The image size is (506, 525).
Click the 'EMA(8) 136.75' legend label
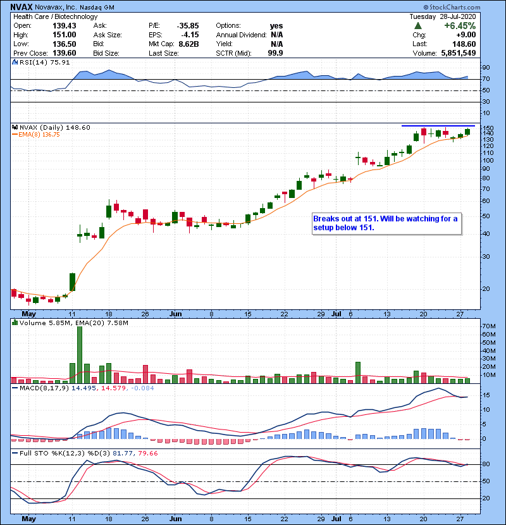pos(39,135)
